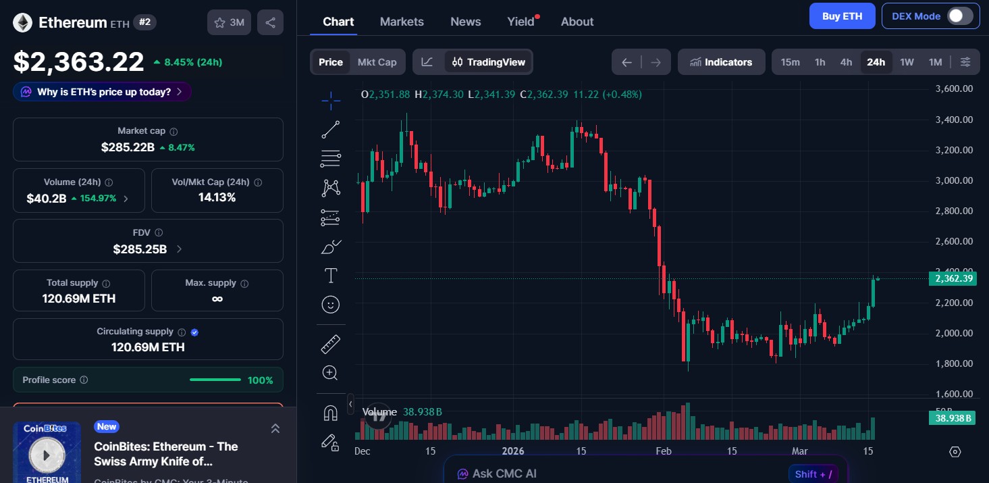Activate the zoom-in magnifier tool
Viewport: 989px width, 483px height.
(331, 372)
